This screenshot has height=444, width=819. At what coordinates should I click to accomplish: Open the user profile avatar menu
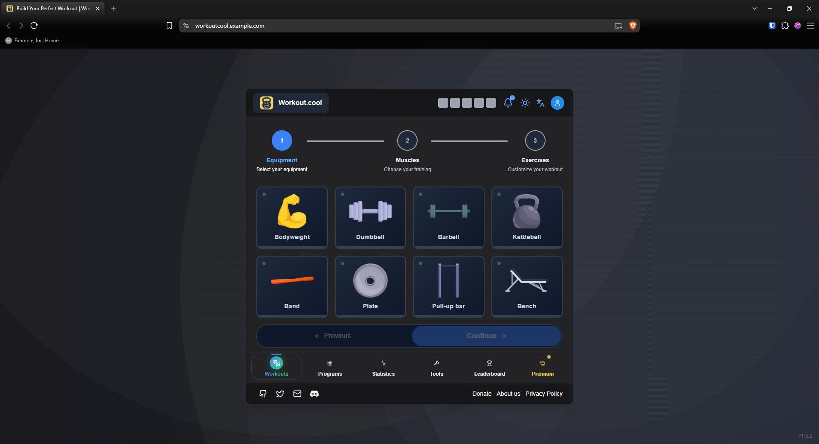click(558, 103)
